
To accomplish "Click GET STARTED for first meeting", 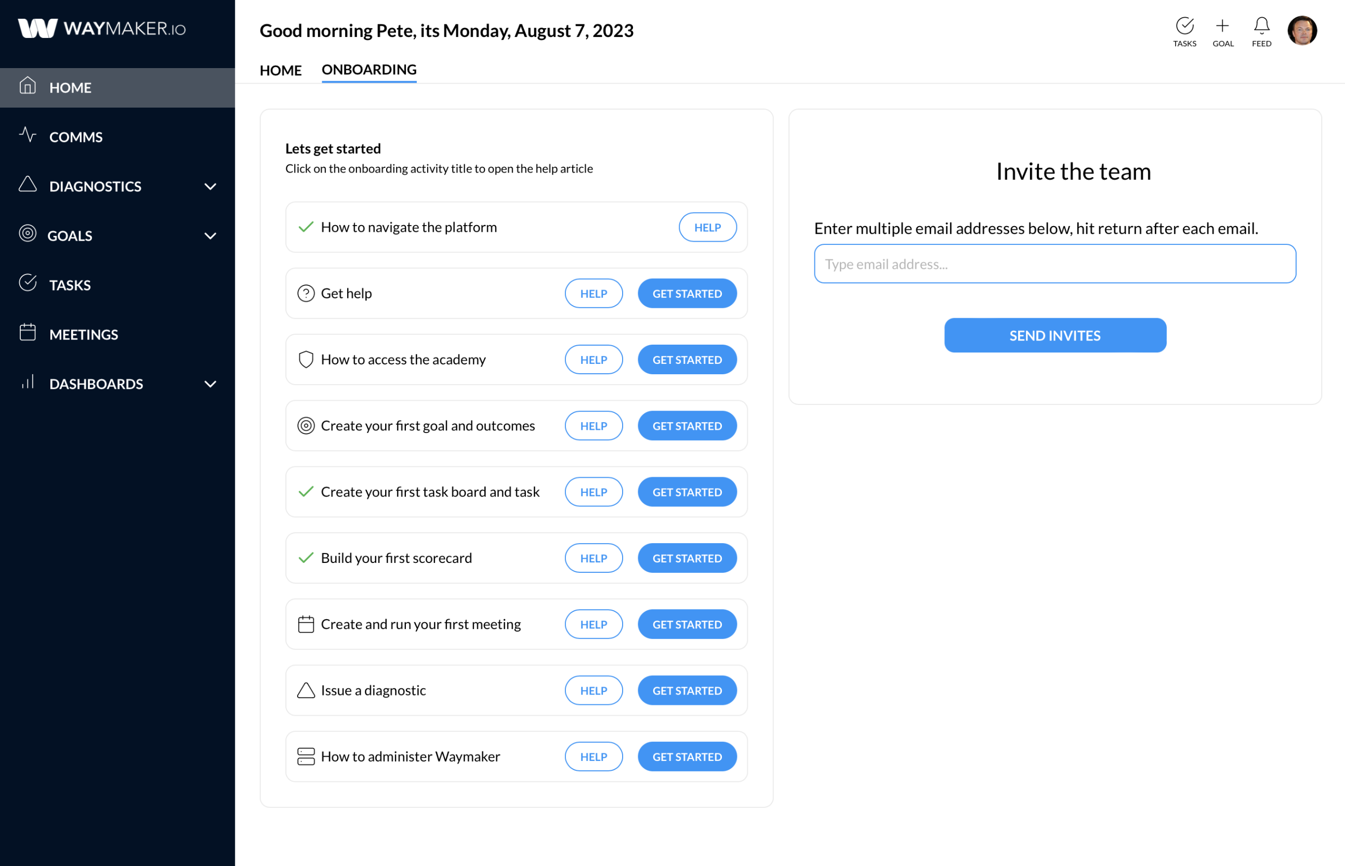I will click(687, 624).
